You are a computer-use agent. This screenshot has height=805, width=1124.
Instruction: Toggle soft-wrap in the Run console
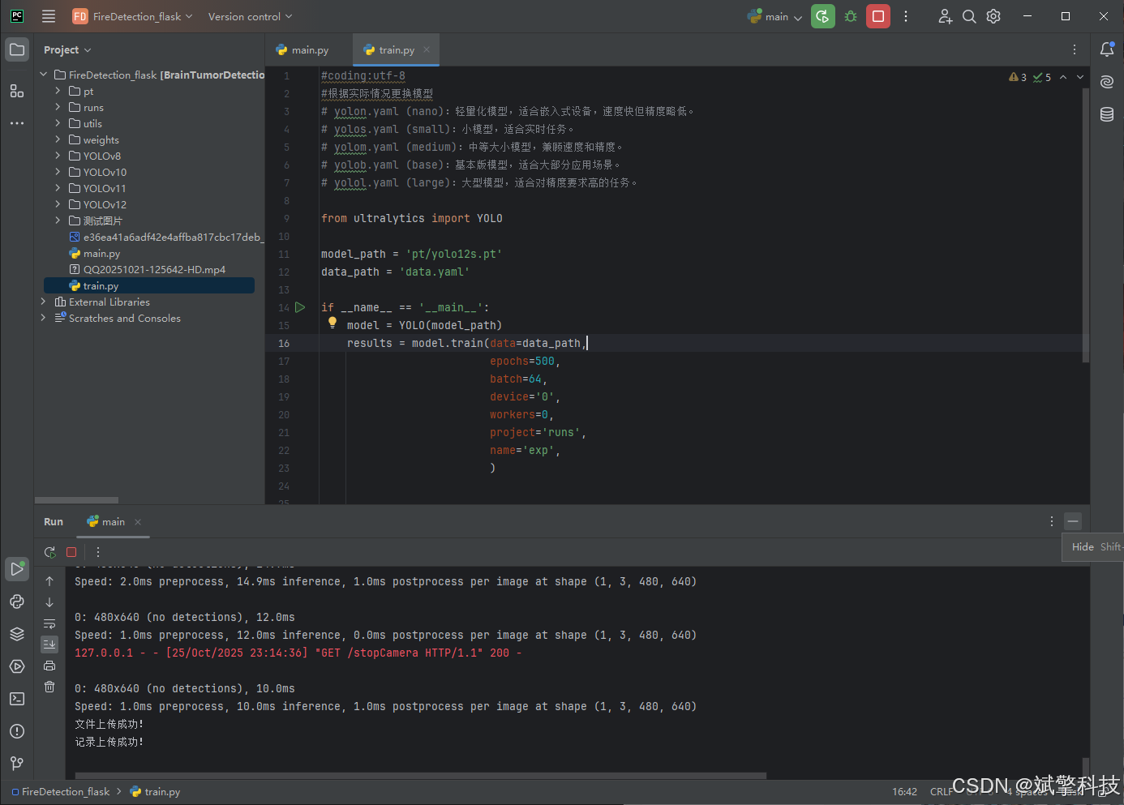(x=49, y=623)
